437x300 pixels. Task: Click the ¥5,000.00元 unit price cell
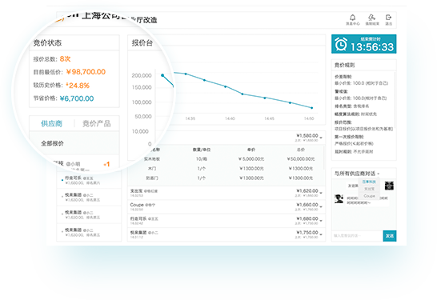(251, 159)
